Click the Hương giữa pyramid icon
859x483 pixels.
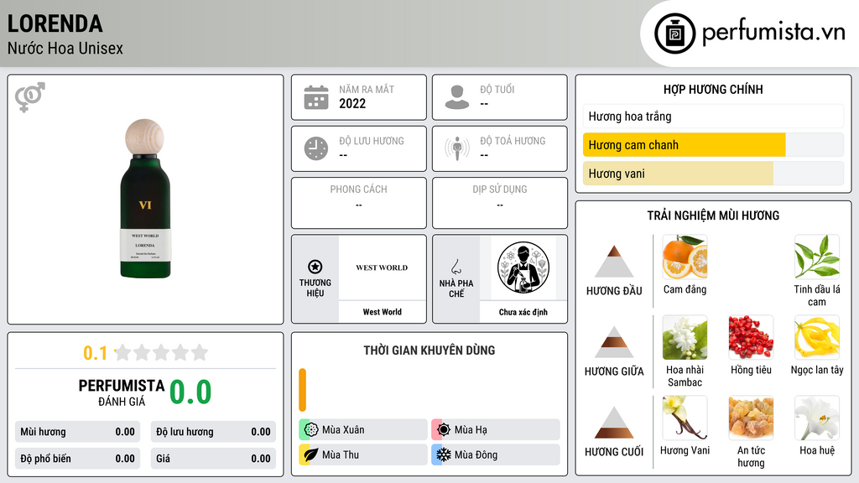tap(614, 342)
